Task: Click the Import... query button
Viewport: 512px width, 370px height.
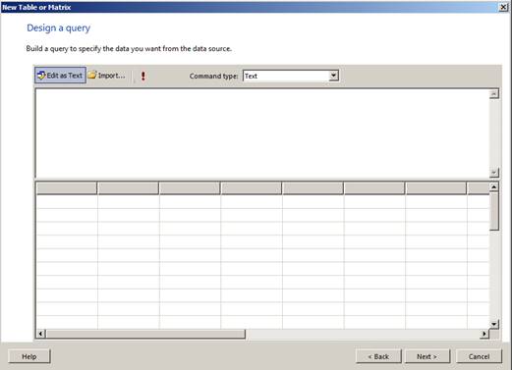Action: pyautogui.click(x=107, y=76)
